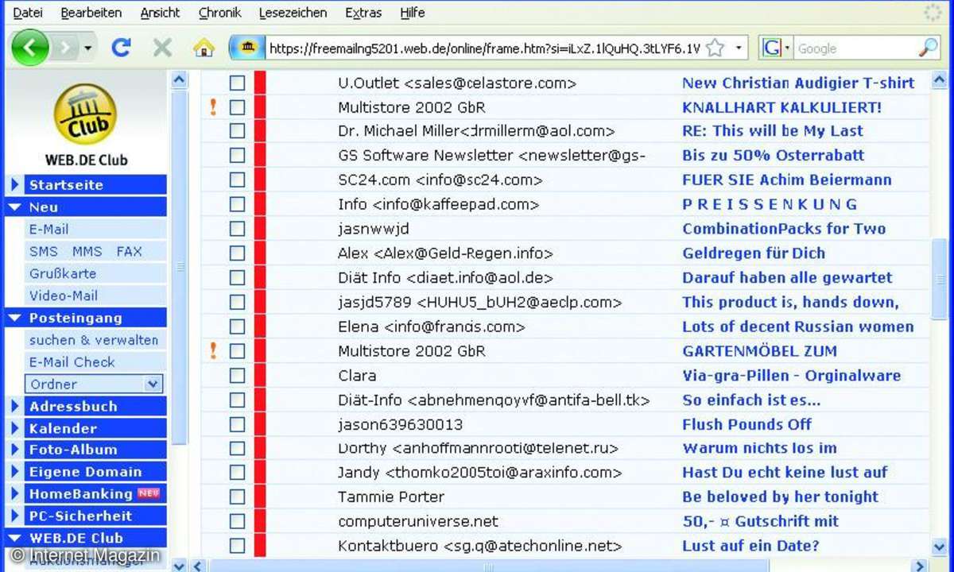Click sender jason639630013
Viewport: 954px width, 572px height.
coord(401,424)
